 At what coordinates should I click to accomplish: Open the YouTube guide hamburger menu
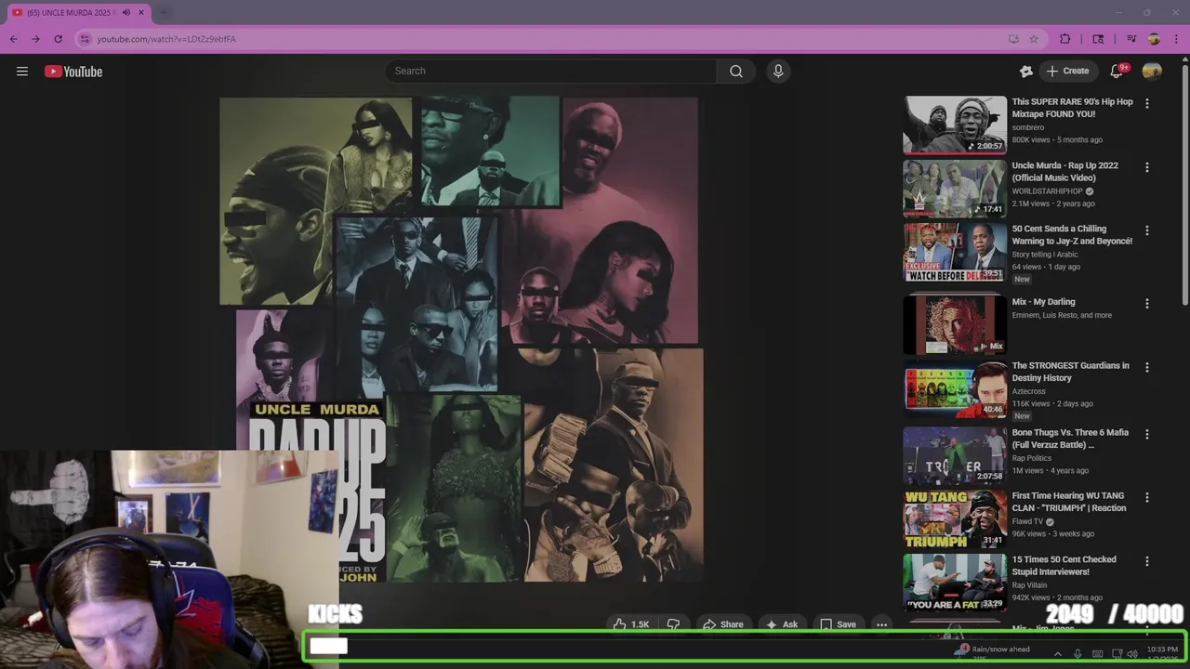(22, 72)
